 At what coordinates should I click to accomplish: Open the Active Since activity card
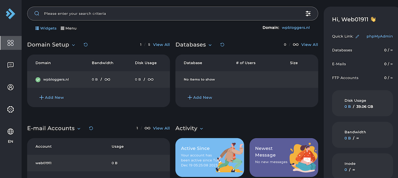209,157
